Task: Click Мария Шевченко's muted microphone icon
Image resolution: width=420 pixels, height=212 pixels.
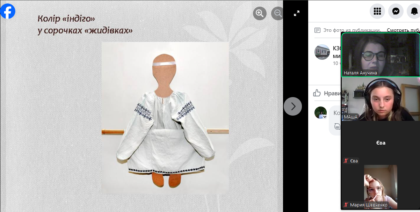Action: [x=346, y=205]
